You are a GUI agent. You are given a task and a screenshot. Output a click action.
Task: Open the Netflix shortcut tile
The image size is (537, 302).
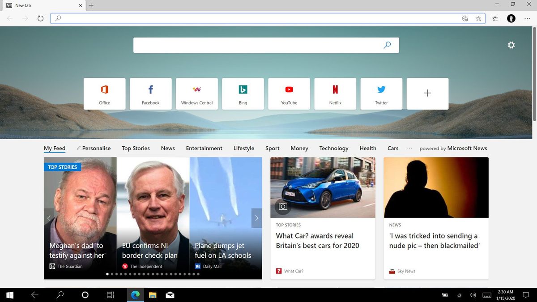tap(335, 93)
